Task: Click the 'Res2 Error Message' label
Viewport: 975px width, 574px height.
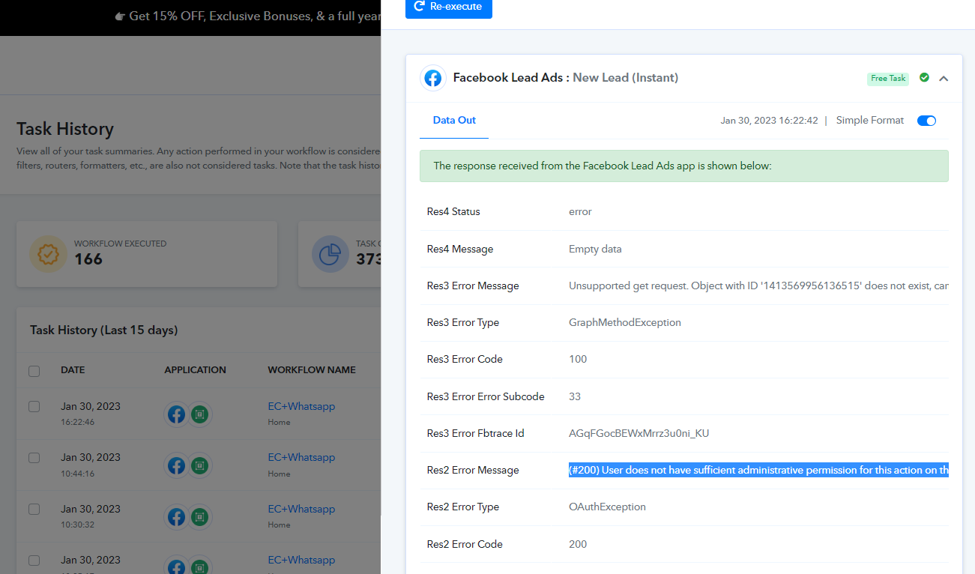Action: point(473,470)
